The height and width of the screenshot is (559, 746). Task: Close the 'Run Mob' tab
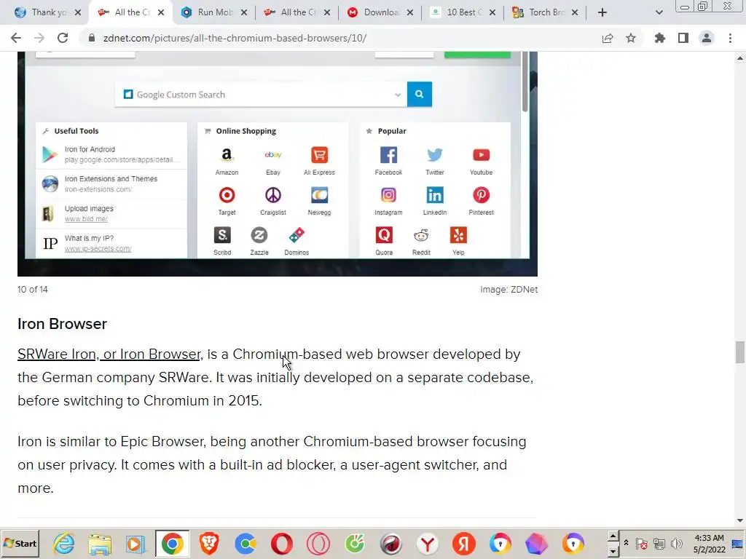[244, 12]
